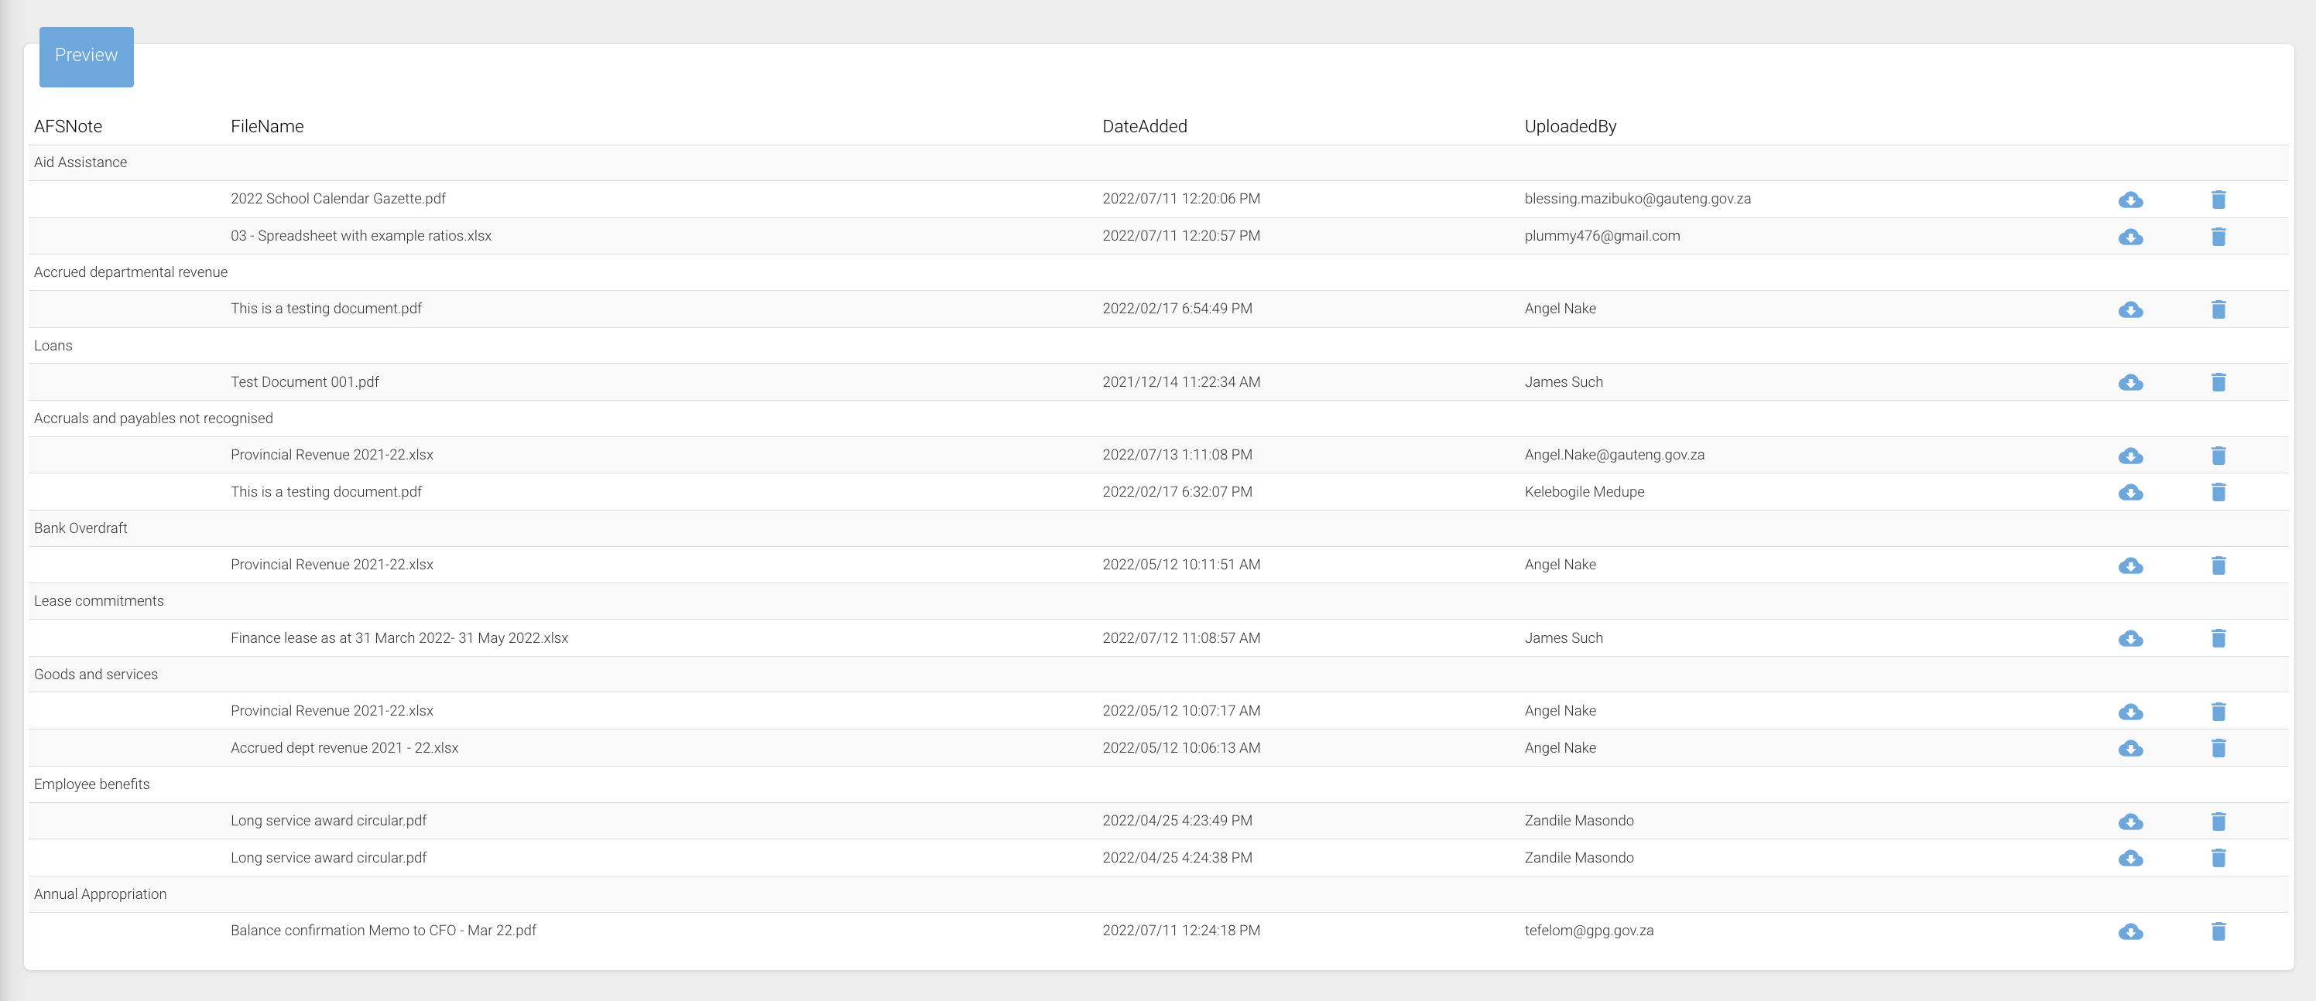Download Provincial Revenue file under Goods and services
The image size is (2316, 1001).
pos(2130,712)
